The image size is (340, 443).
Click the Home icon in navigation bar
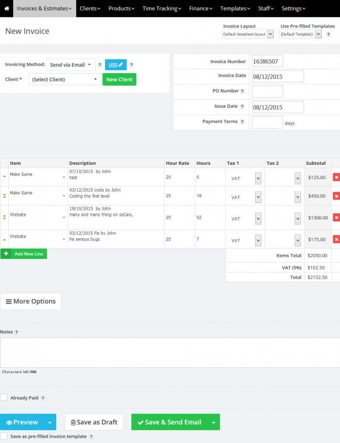pyautogui.click(x=6, y=9)
